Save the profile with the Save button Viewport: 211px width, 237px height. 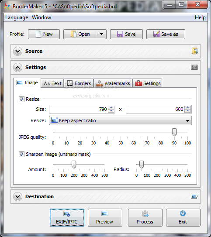click(126, 34)
